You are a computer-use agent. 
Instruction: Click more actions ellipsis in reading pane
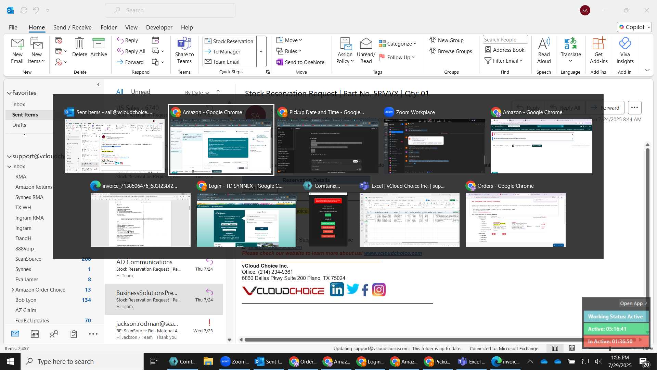(x=634, y=108)
